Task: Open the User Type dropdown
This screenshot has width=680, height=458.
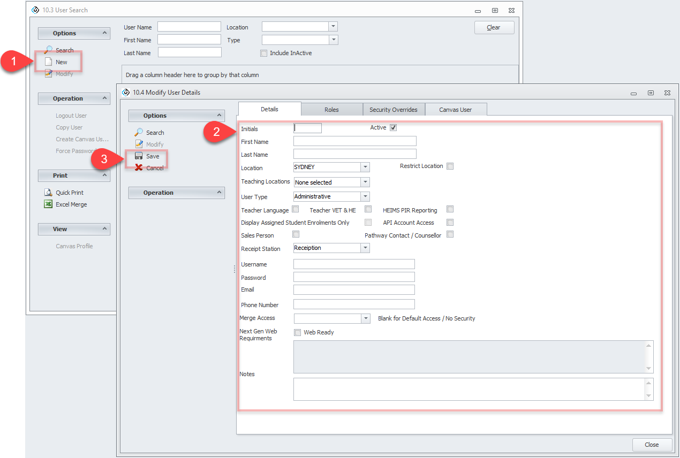Action: tap(365, 197)
